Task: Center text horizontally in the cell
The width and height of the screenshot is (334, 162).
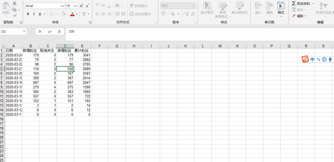Action: coord(103,14)
